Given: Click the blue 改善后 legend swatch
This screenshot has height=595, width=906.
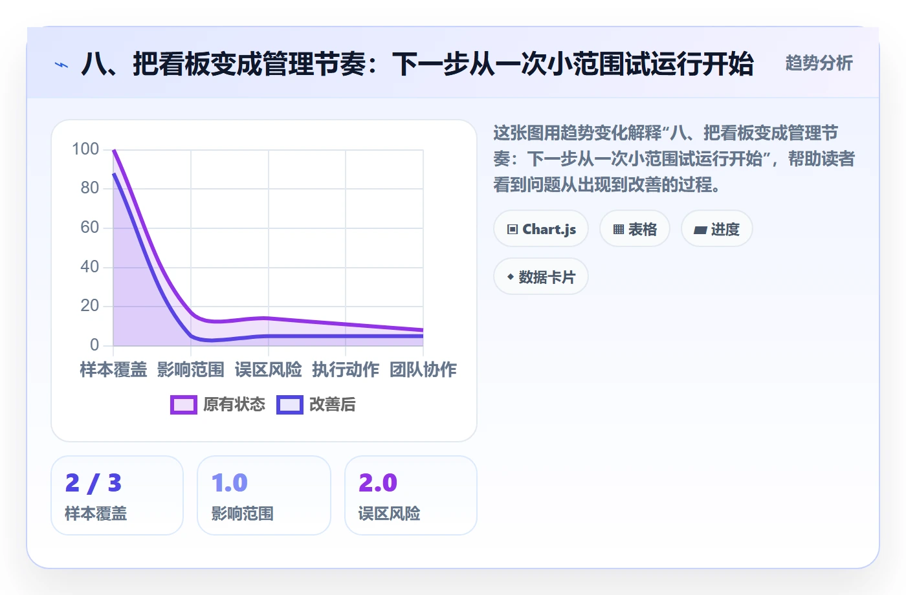Looking at the screenshot, I should 290,405.
